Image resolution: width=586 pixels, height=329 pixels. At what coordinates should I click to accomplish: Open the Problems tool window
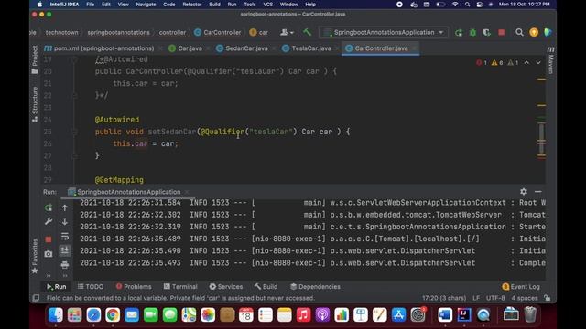(x=134, y=286)
